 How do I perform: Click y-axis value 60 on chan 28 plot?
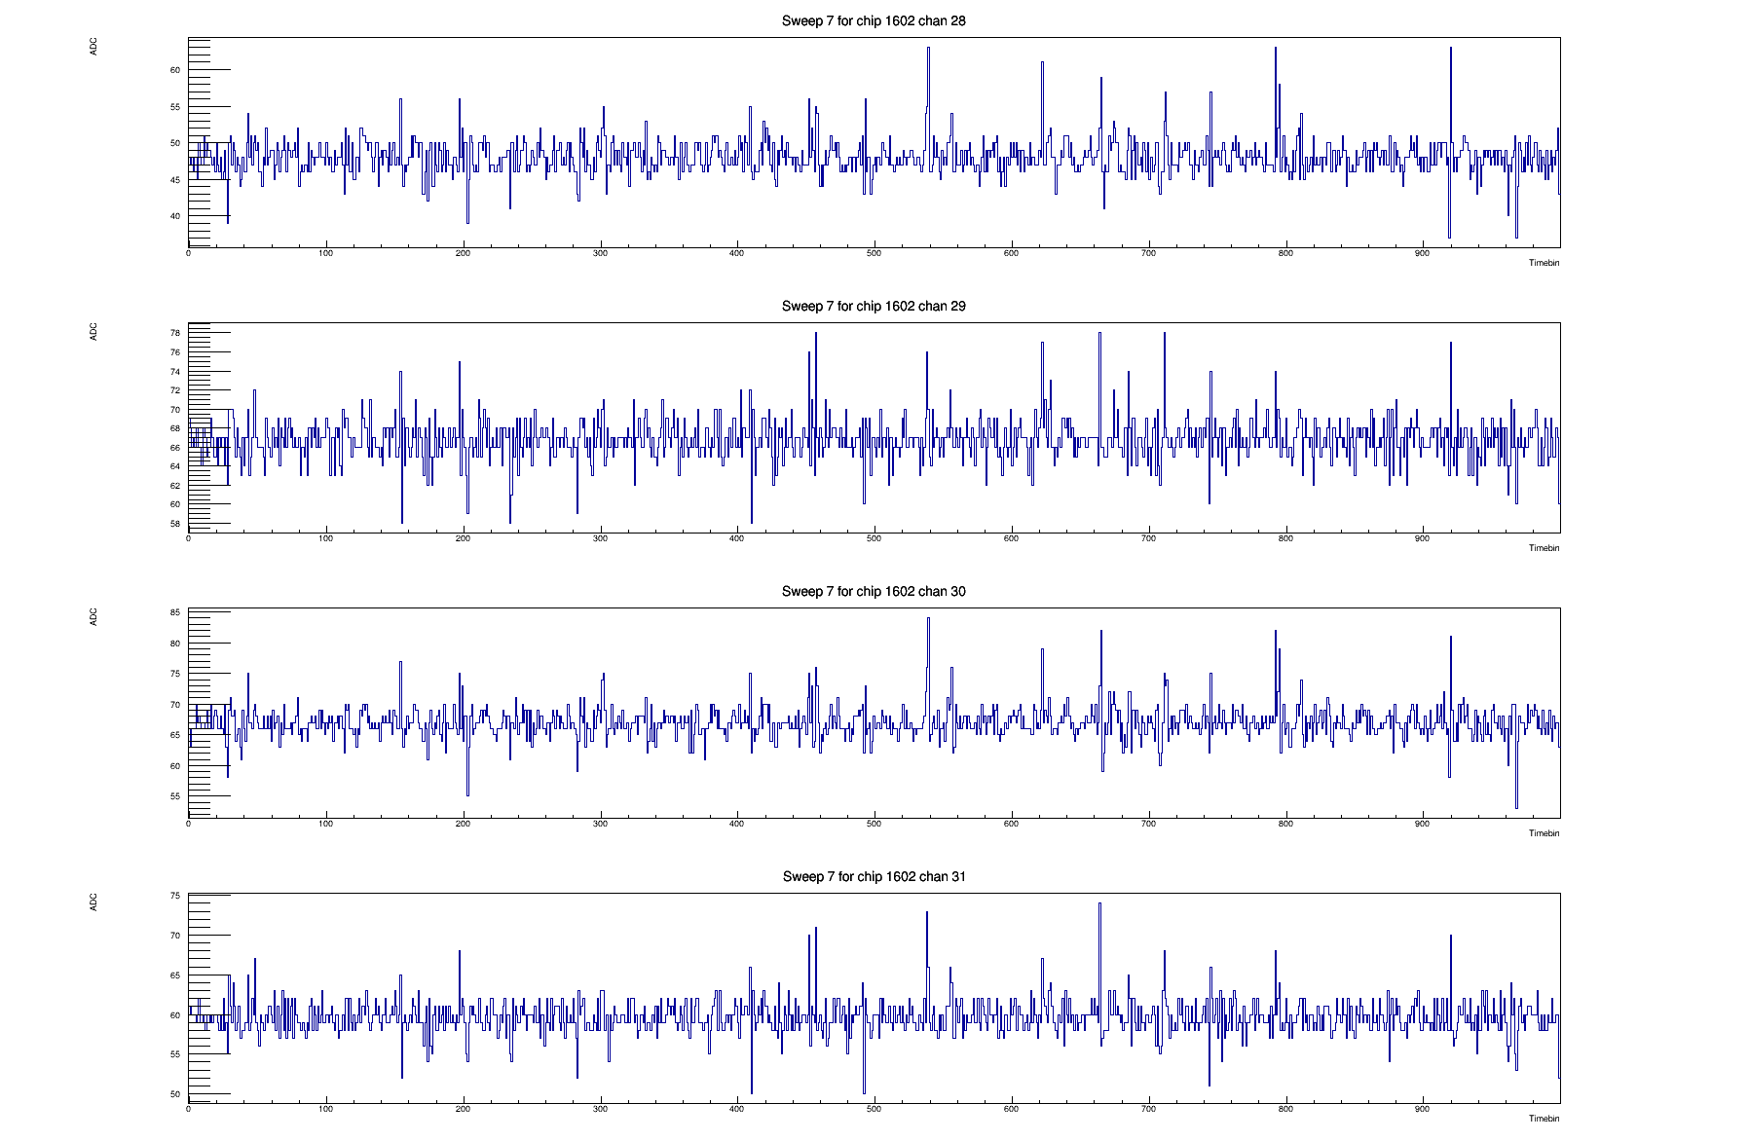tap(175, 70)
